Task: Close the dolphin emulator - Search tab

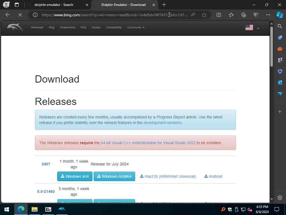Action: click(x=87, y=5)
